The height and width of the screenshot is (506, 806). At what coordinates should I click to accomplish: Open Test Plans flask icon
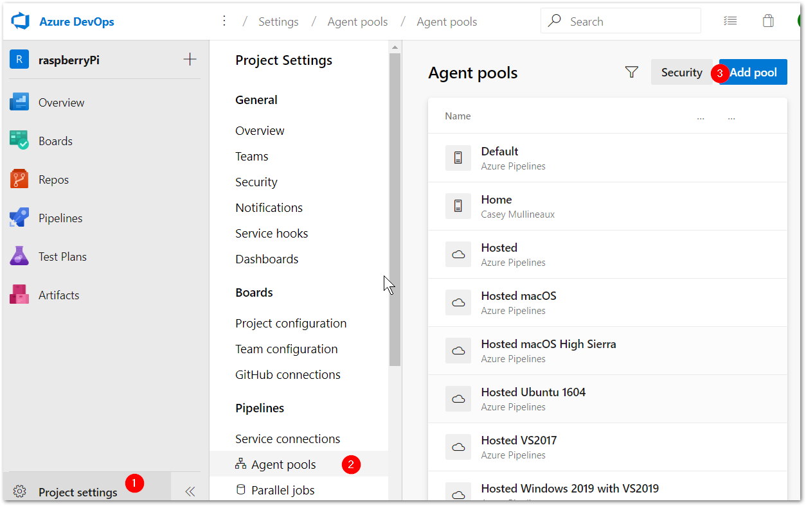[19, 257]
